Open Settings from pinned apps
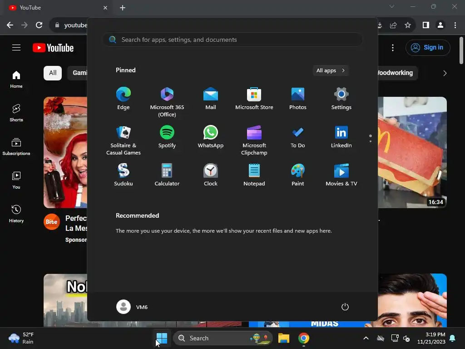The width and height of the screenshot is (465, 349). tap(341, 99)
